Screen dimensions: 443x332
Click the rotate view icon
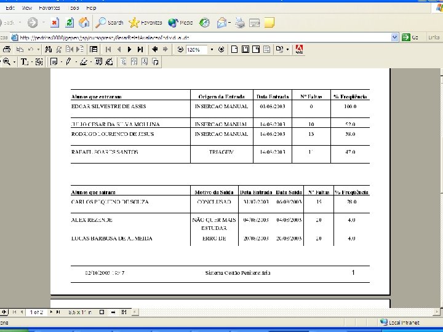click(279, 49)
